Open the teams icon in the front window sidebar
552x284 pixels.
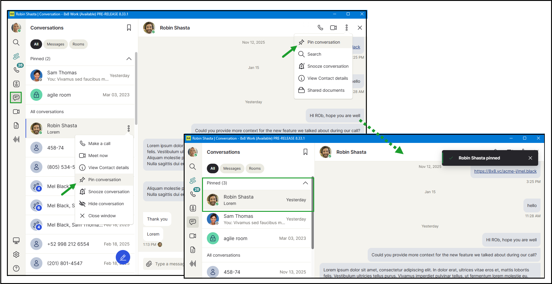point(193,180)
